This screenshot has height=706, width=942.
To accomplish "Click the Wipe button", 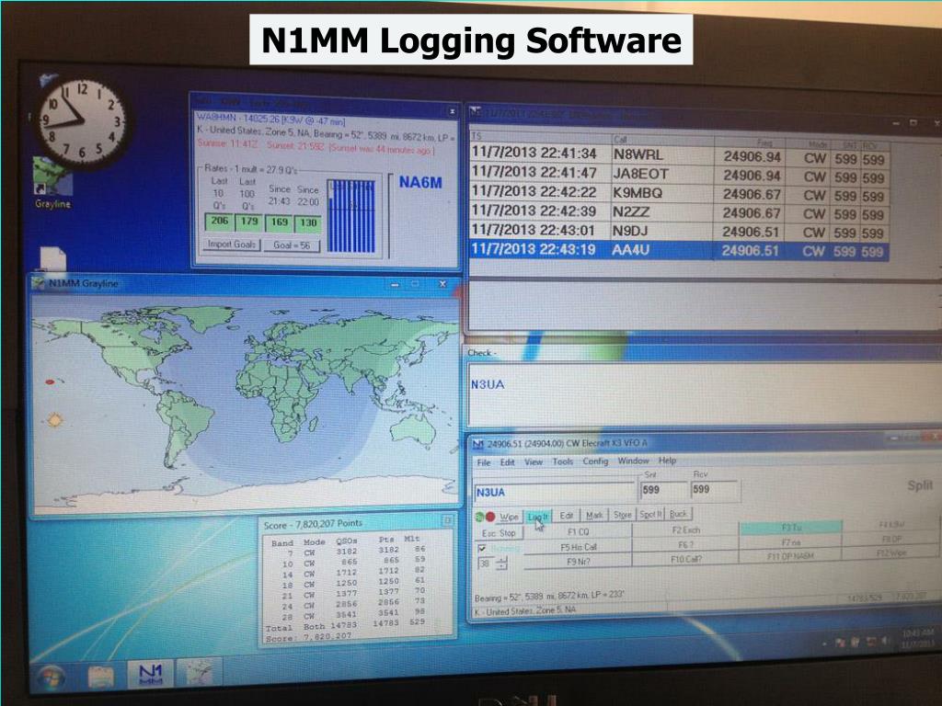I will click(509, 517).
